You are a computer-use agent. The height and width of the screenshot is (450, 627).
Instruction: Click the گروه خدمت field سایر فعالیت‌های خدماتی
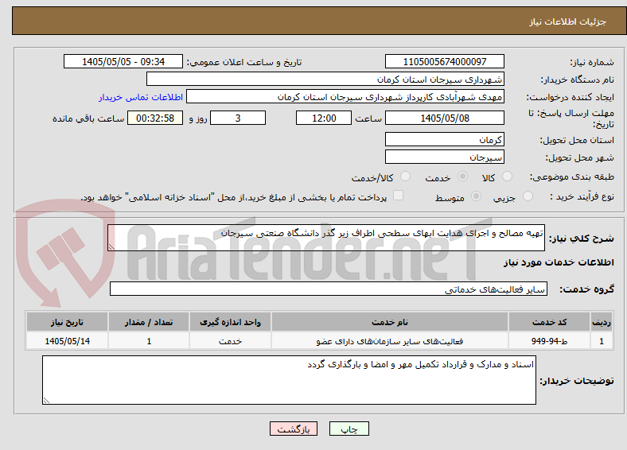(329, 289)
